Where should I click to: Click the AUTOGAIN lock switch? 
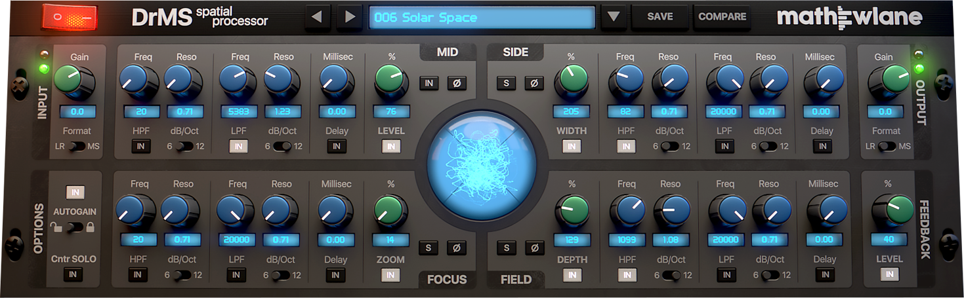pos(74,227)
